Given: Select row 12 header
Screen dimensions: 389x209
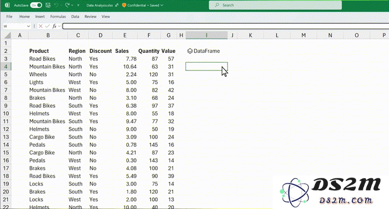Looking at the screenshot, I should (6, 129).
